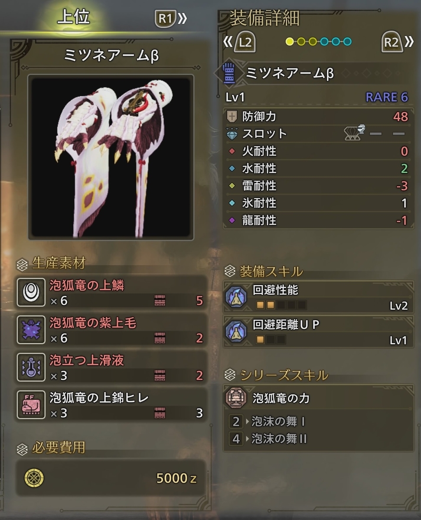Image resolution: width=421 pixels, height=520 pixels.
Task: Click the arm armor type icon
Action: [228, 74]
